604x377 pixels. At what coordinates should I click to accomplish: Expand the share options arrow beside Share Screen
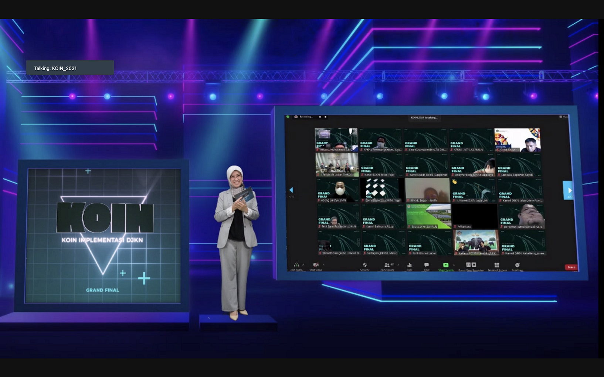[x=454, y=265]
